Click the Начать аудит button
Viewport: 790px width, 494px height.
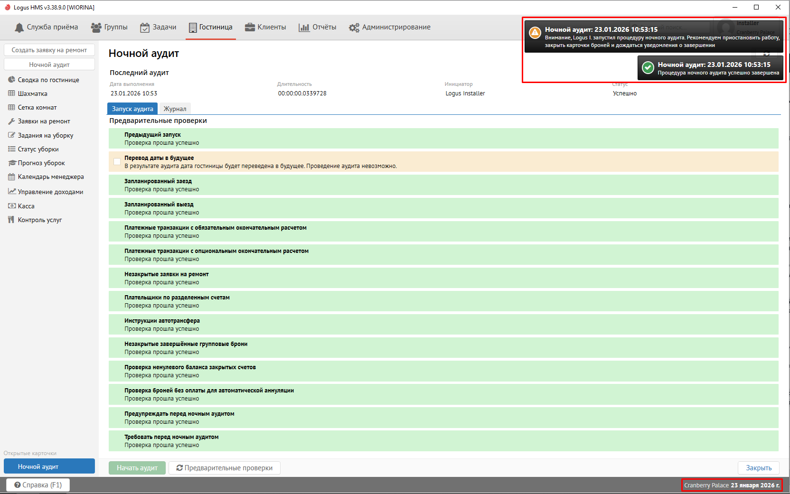[137, 468]
